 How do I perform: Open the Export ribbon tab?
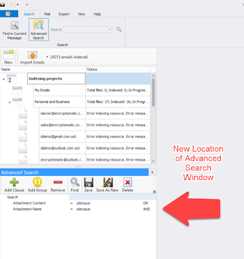coord(64,14)
